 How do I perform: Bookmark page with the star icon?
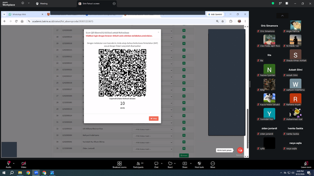(222, 22)
